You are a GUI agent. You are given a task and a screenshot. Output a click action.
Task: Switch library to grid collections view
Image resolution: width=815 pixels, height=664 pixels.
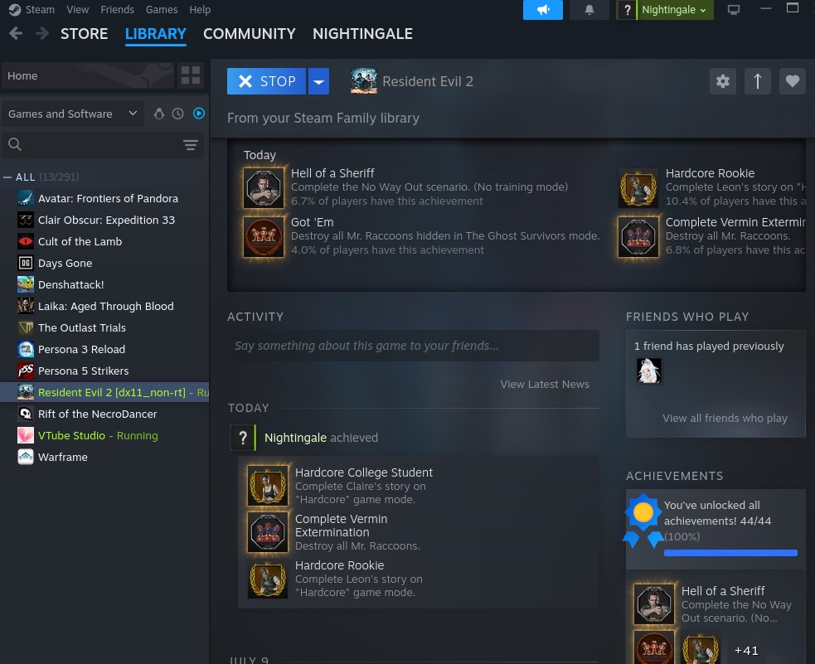click(x=191, y=75)
